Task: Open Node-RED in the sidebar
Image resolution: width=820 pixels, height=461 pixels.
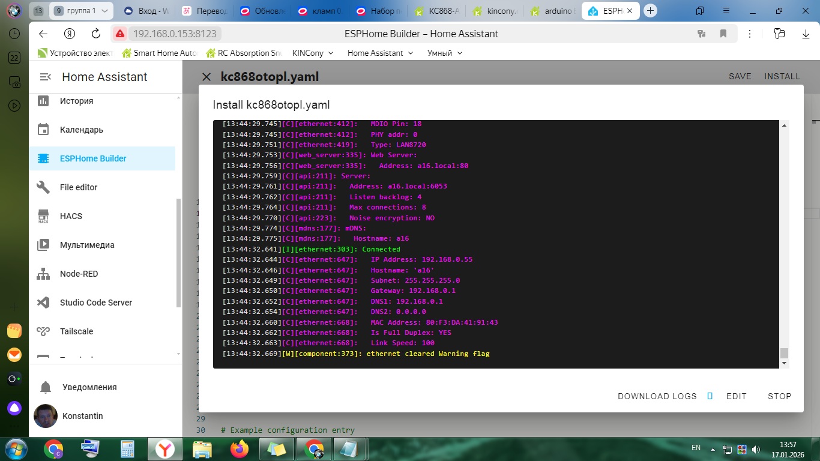Action: [79, 274]
